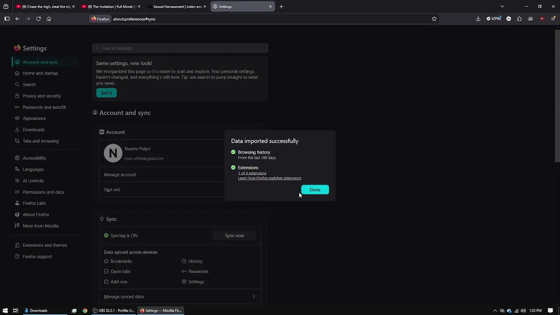Click 'Syncing is ON' status text
560x315 pixels.
tap(124, 235)
